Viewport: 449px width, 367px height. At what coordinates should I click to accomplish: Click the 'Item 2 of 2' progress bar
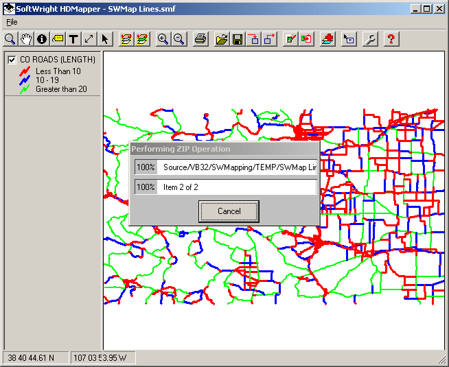pyautogui.click(x=226, y=187)
